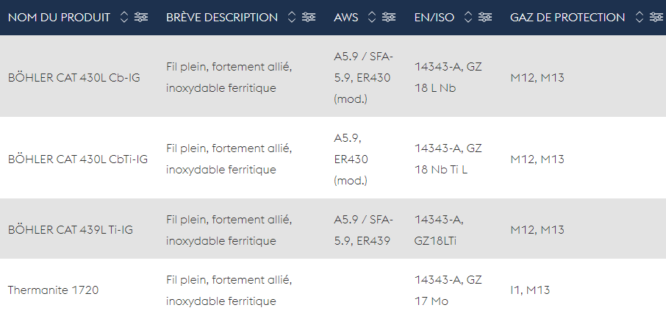Click the NOM DU PRODUIT column header
Screen dimensions: 666x316
[x=59, y=18]
